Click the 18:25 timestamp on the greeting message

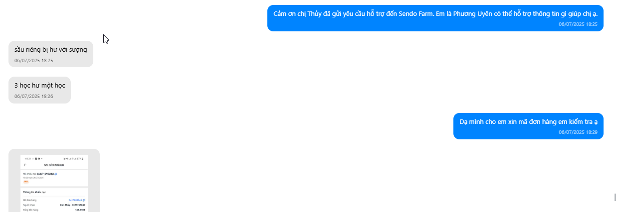[x=578, y=24]
